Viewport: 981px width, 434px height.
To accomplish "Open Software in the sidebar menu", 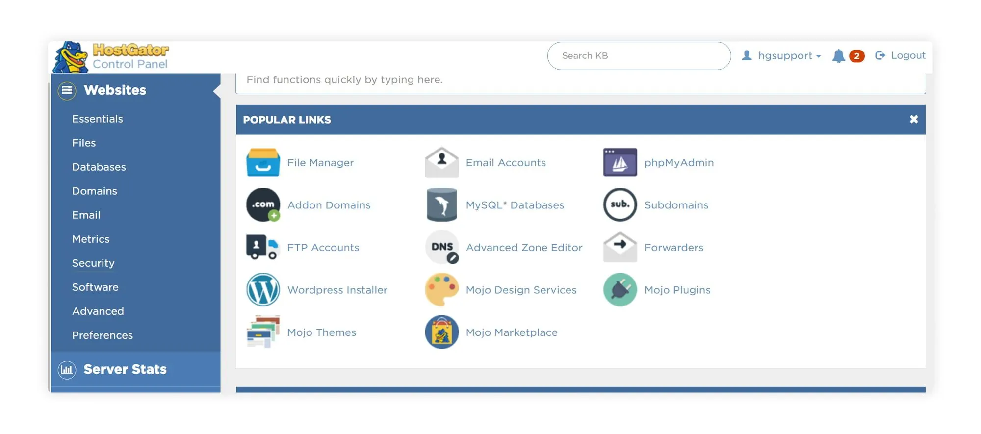I will (x=95, y=287).
